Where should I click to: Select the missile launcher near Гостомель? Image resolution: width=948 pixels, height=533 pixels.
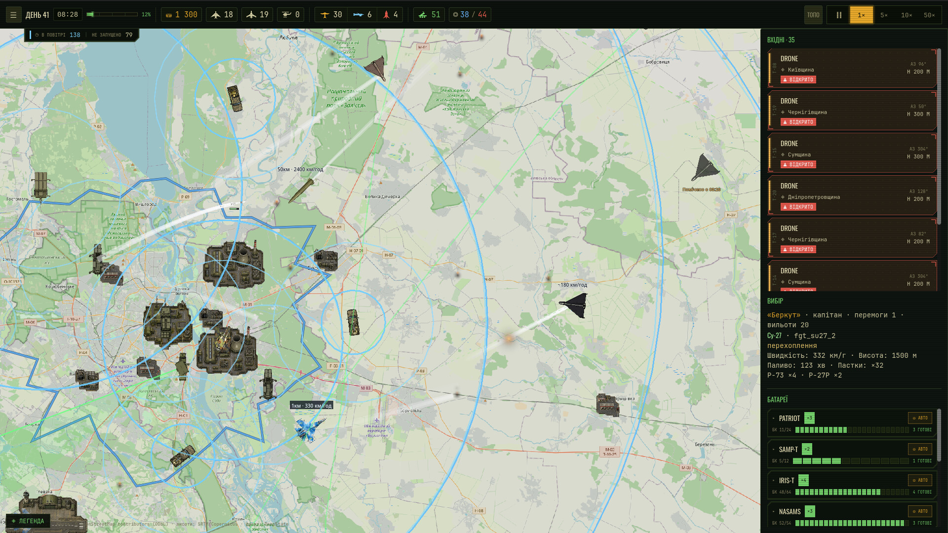[x=40, y=186]
